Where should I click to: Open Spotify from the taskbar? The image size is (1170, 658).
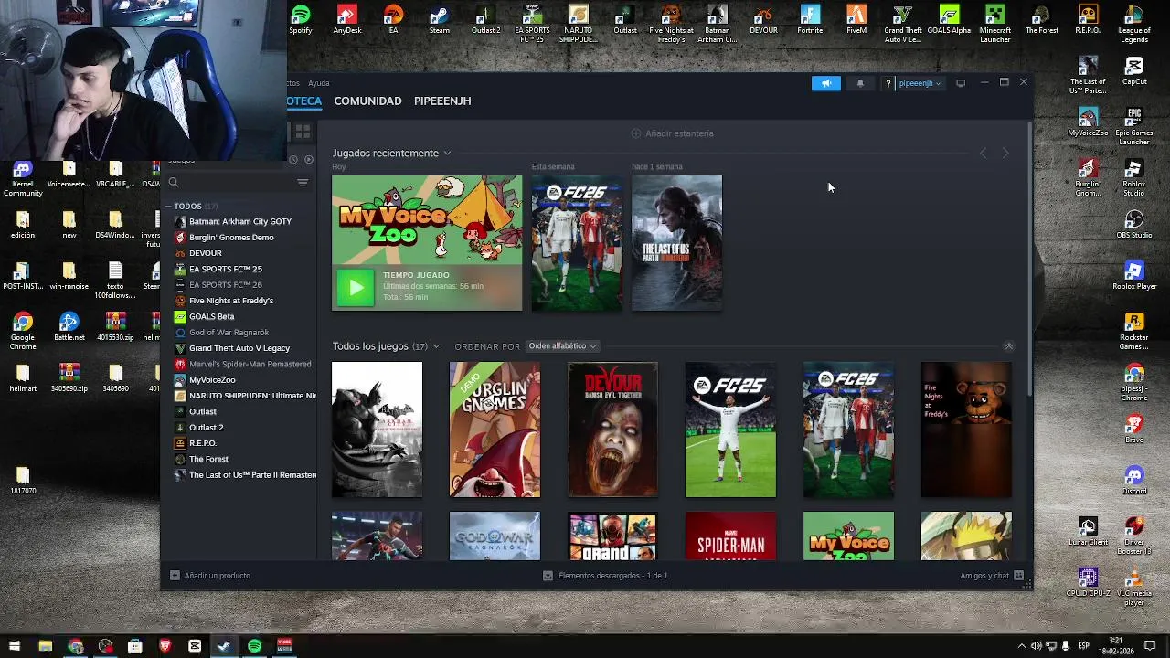coord(254,646)
